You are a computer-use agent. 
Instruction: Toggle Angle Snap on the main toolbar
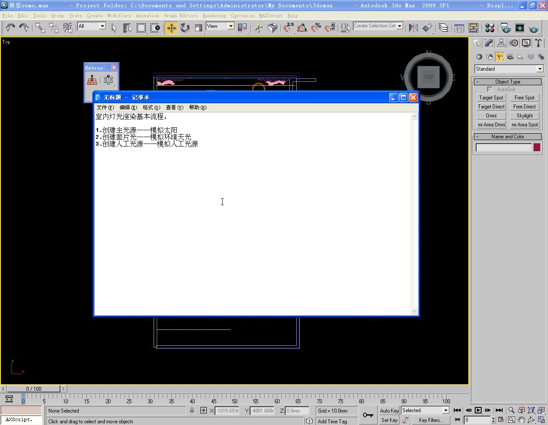tap(302, 27)
